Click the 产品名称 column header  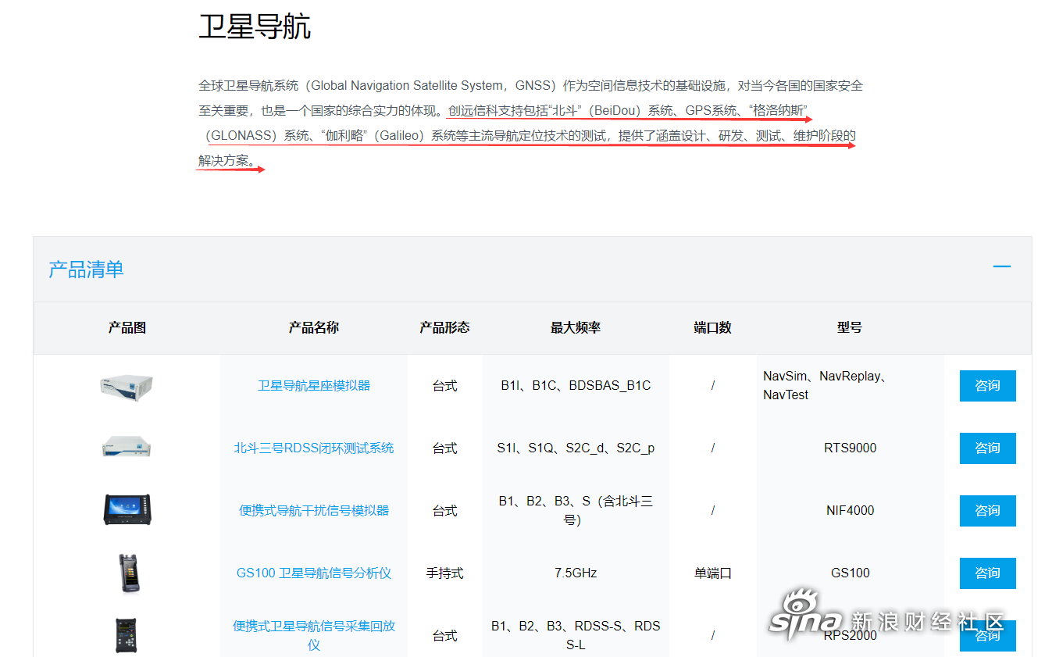pyautogui.click(x=314, y=328)
